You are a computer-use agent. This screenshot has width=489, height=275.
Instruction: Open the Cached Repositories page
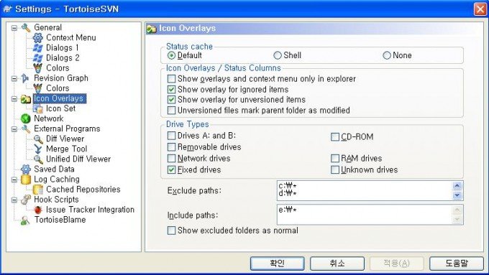(83, 190)
